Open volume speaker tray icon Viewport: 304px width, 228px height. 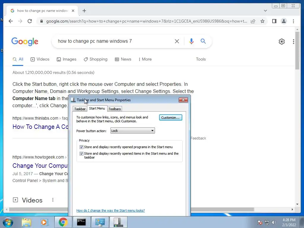pos(274,222)
